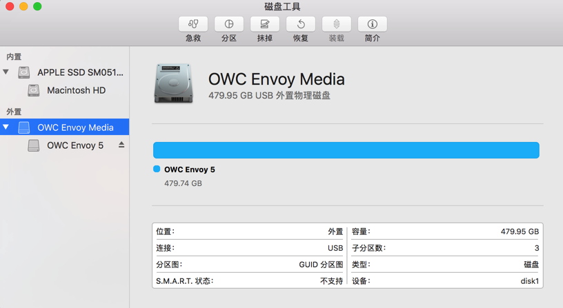Collapse the APPLE SSD disclosure triangle
This screenshot has height=308, width=563.
pos(6,72)
